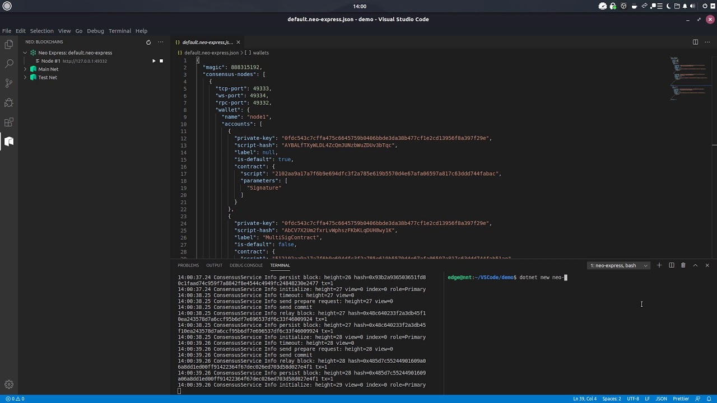The width and height of the screenshot is (717, 403).
Task: Expand the Main Net tree node
Action: 25,69
